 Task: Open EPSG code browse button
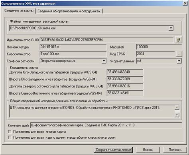(x=179, y=54)
